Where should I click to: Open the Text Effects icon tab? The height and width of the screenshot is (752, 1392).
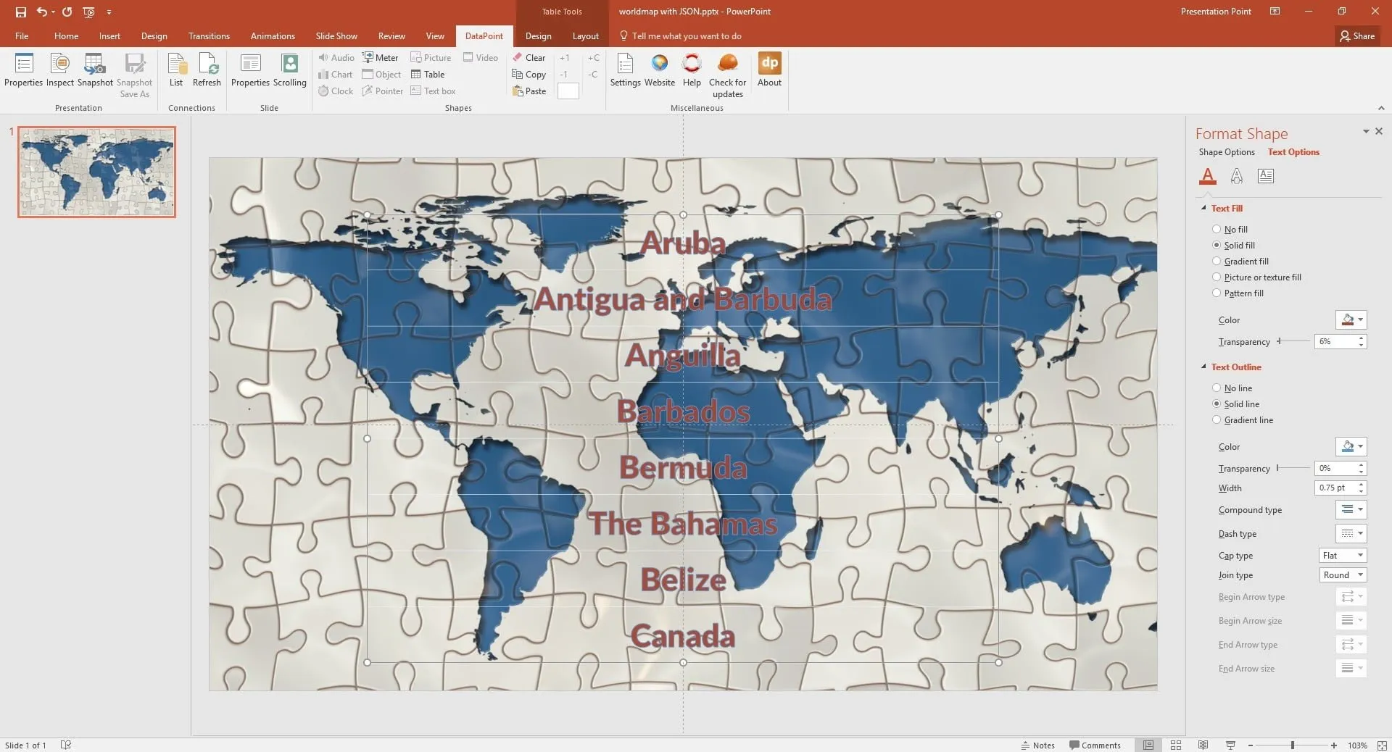point(1237,176)
